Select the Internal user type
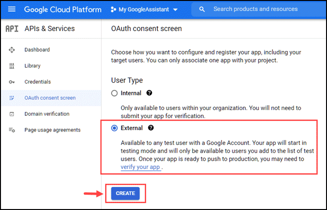327x210 pixels. point(114,93)
